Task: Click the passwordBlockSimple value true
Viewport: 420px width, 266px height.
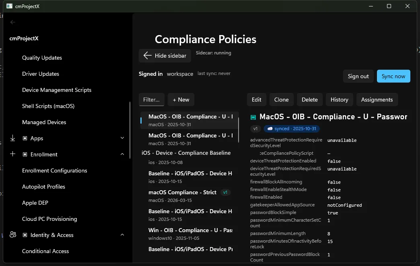Action: point(333,213)
